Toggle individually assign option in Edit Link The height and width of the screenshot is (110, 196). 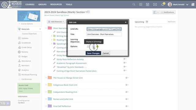[88, 46]
